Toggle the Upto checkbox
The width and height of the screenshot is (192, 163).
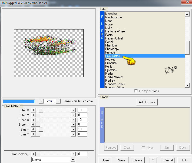(x=143, y=148)
